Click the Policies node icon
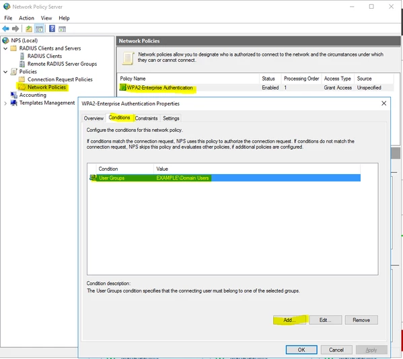The width and height of the screenshot is (403, 359). (x=13, y=72)
